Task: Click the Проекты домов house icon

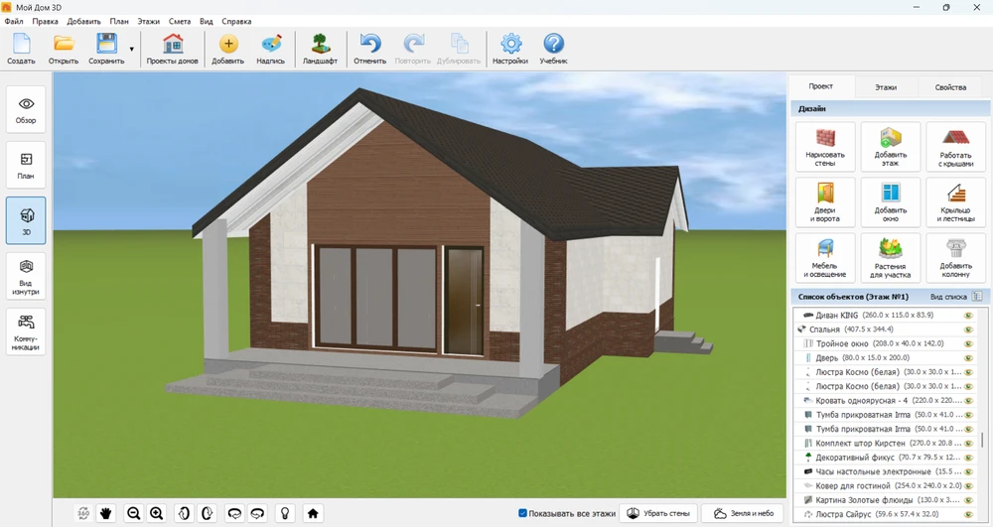Action: 172,48
